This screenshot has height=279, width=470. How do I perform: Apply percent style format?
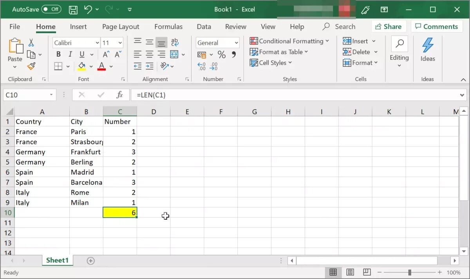click(222, 55)
